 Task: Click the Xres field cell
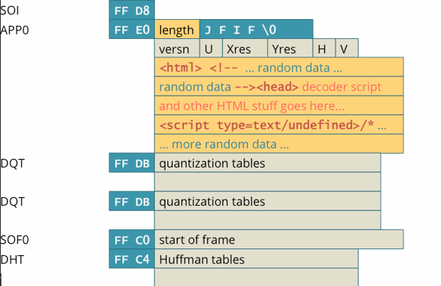[245, 49]
